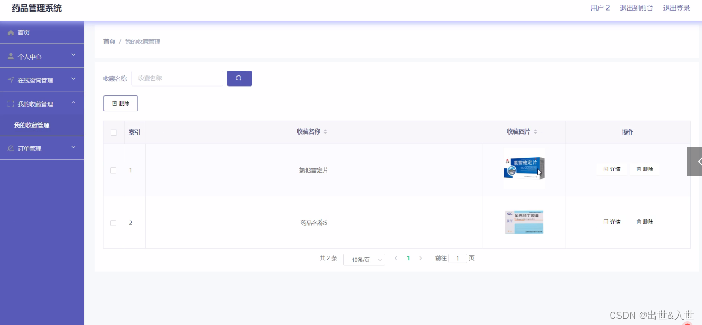The height and width of the screenshot is (325, 702).
Task: Click the 删除 trash icon for 氯他雷定片
Action: coord(639,169)
